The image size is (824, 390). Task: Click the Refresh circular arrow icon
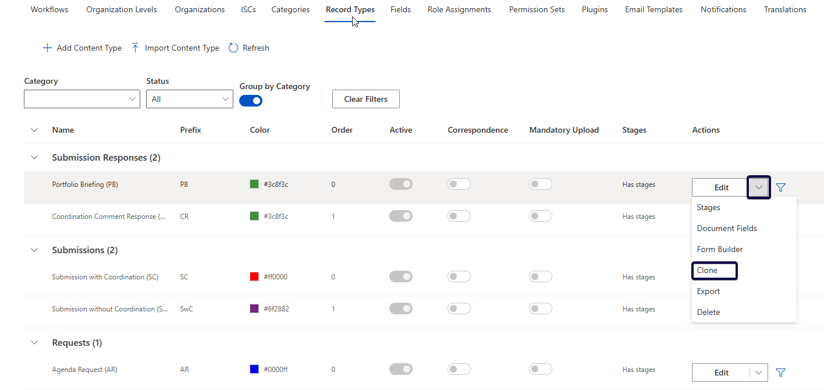point(233,48)
